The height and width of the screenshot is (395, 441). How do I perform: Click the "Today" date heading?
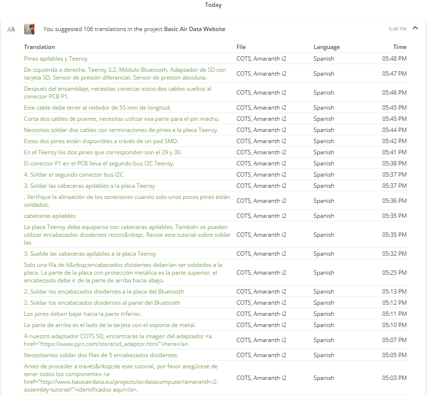[213, 5]
